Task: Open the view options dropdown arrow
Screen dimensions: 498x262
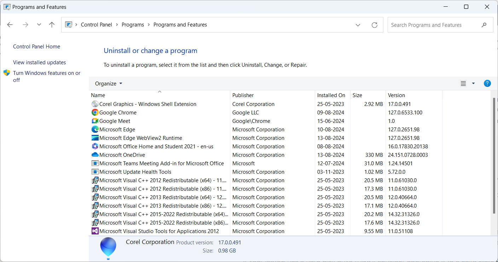Action: click(473, 84)
